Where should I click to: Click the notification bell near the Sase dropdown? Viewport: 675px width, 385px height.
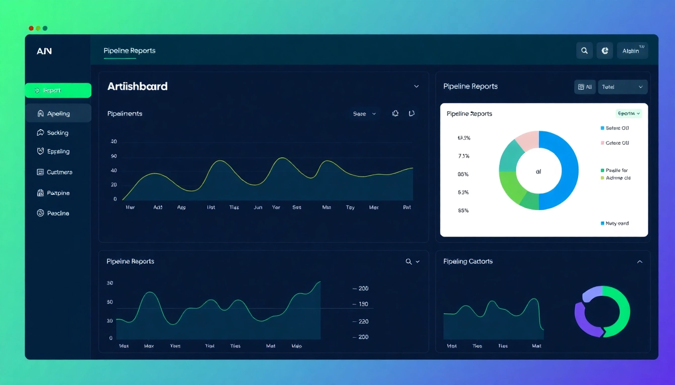[395, 114]
